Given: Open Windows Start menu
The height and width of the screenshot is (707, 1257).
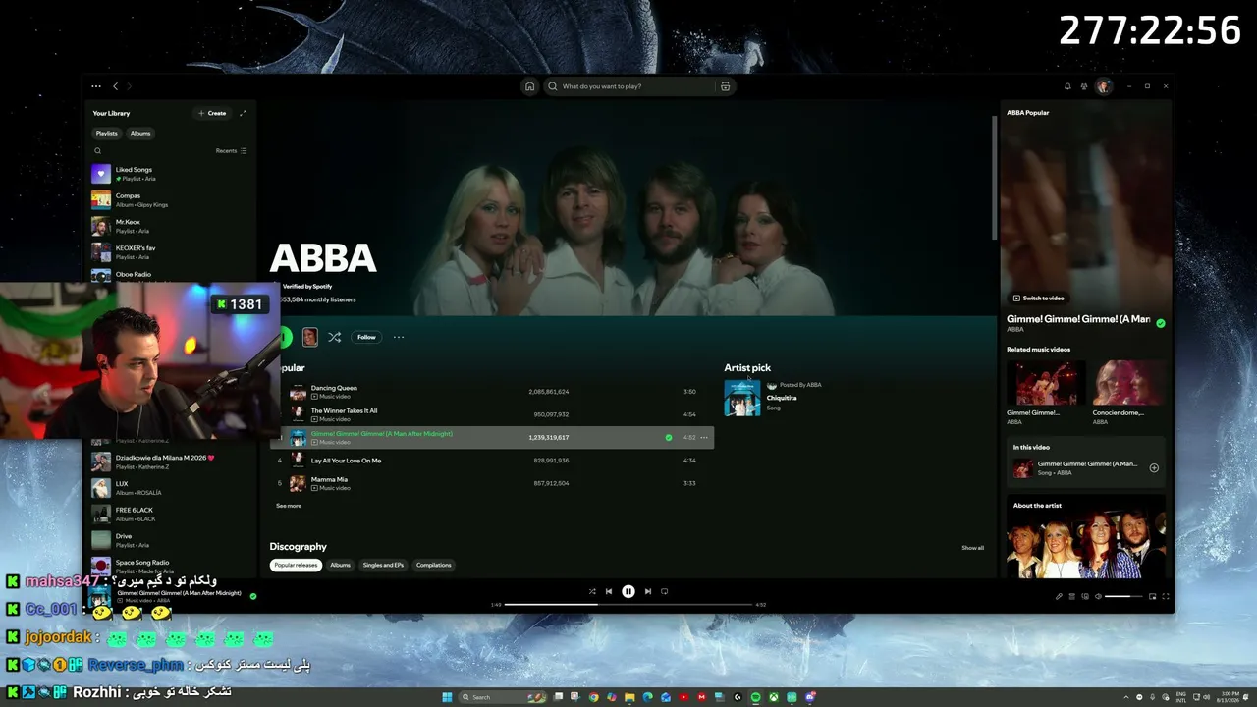Looking at the screenshot, I should [447, 697].
